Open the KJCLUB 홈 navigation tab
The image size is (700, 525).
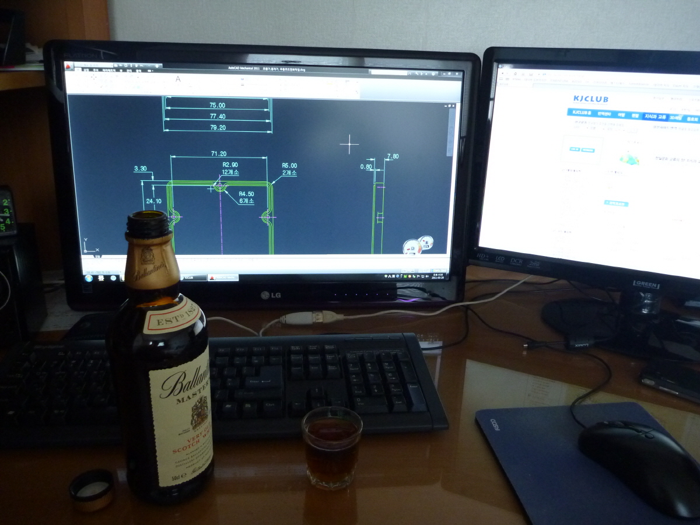pyautogui.click(x=582, y=113)
